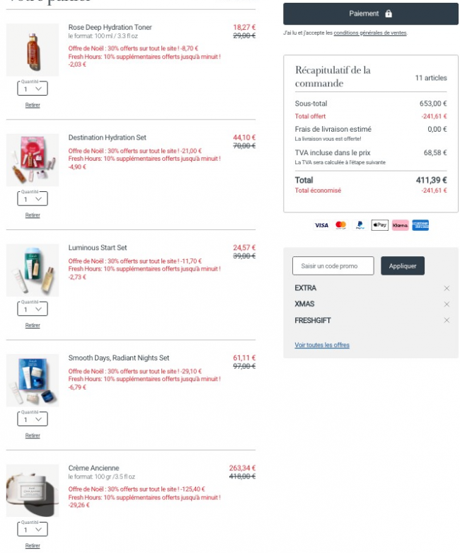Focus the promo code input field
Screen dimensions: 460x553
click(333, 266)
